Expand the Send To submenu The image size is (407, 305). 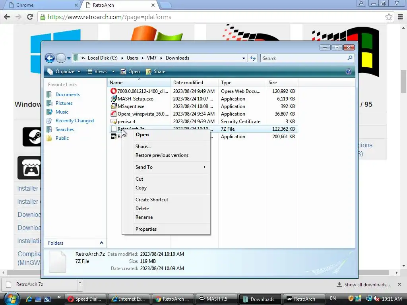tap(166, 167)
